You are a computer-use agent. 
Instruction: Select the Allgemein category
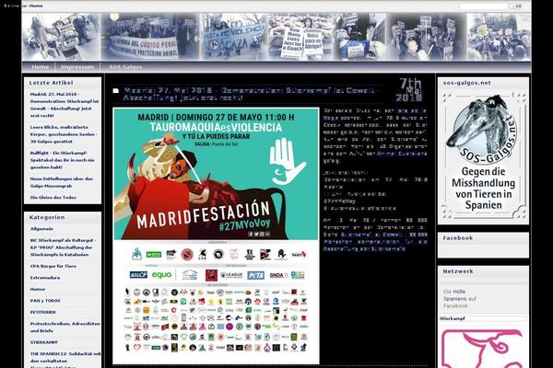click(41, 228)
